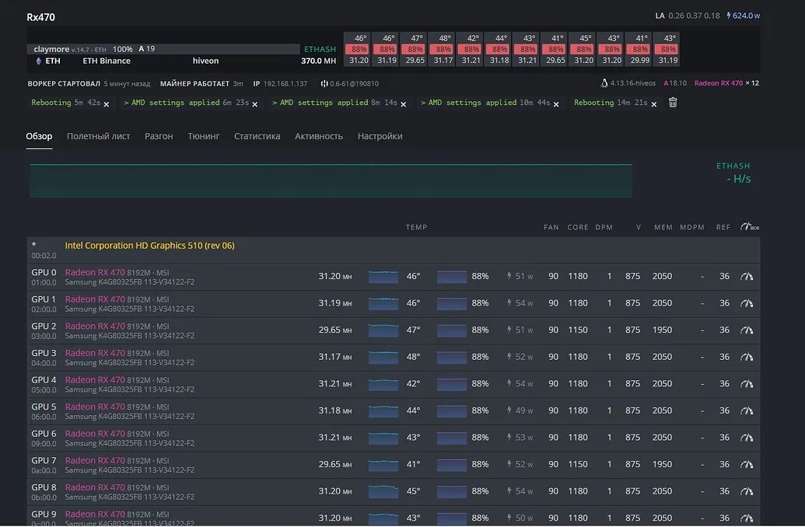Viewport: 805px width, 527px height.
Task: Click the GPU tile showing 47° 29.65
Action: point(415,49)
